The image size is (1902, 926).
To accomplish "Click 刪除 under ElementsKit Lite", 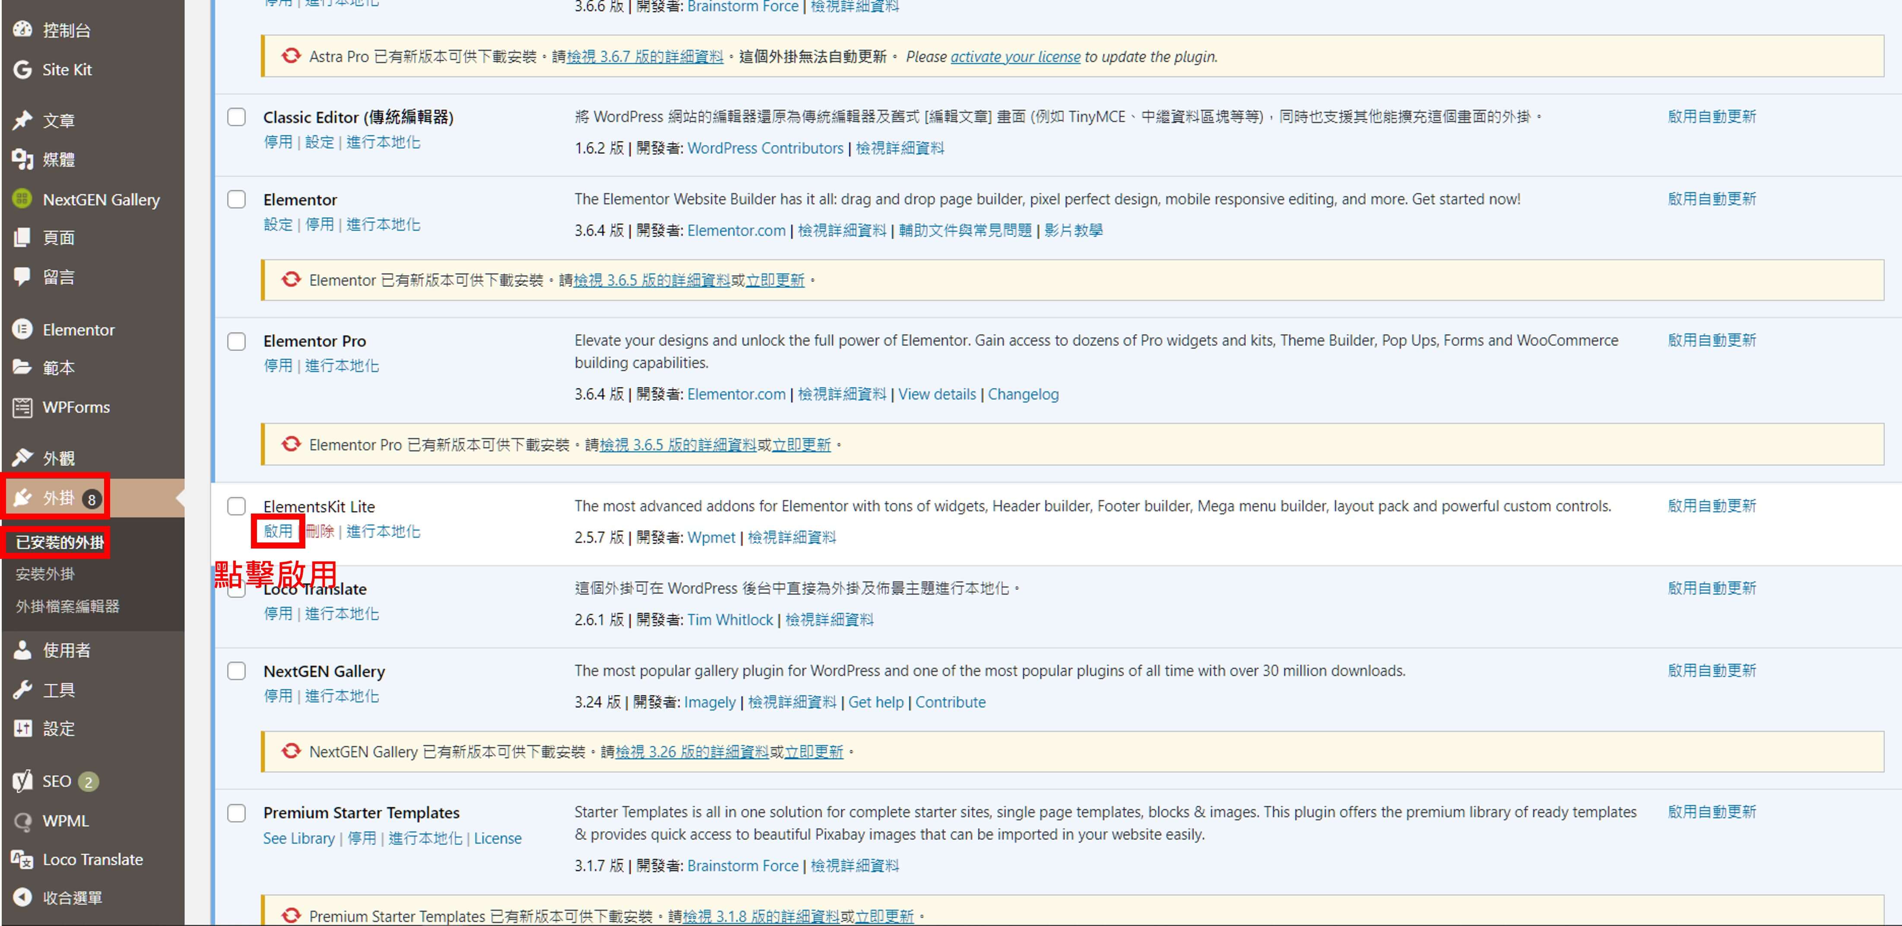I will tap(320, 532).
